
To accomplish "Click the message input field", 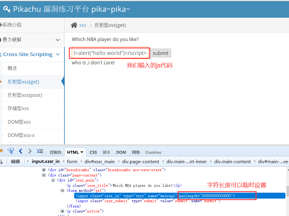I will (110, 53).
